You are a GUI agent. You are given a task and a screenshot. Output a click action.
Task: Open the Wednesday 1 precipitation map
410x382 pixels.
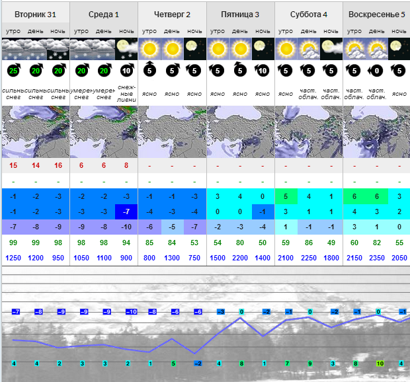click(104, 132)
